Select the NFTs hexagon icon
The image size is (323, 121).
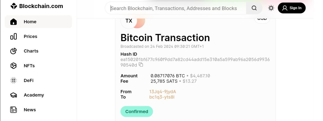13,66
